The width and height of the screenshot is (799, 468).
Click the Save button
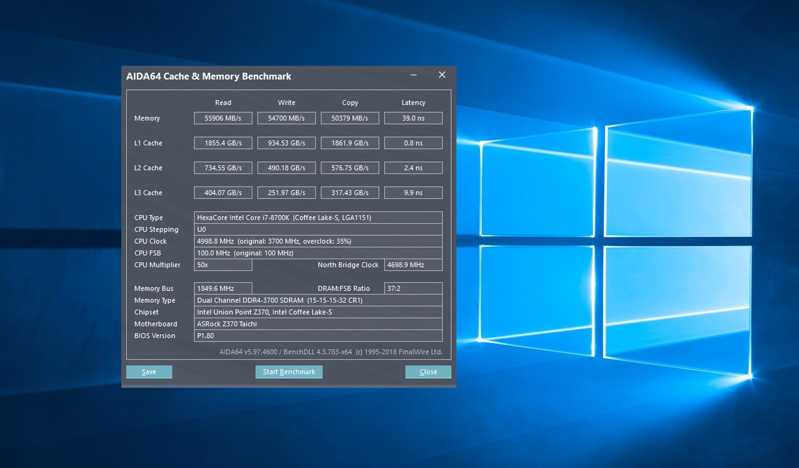pos(149,372)
